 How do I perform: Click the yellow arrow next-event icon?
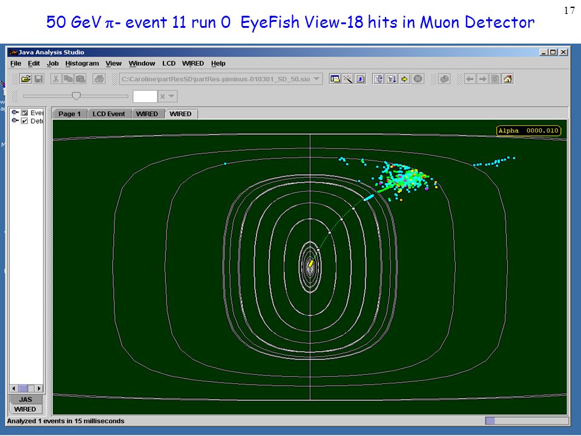[405, 79]
